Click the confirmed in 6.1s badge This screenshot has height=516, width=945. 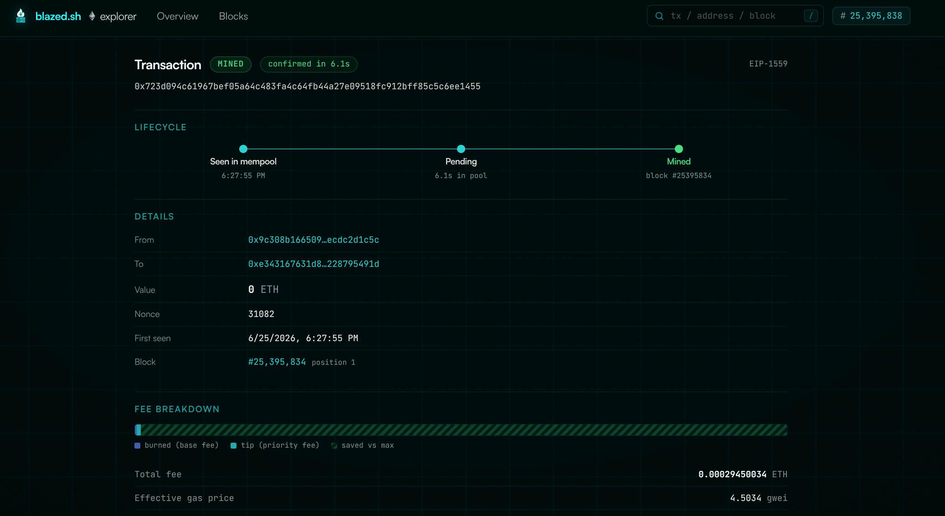point(308,64)
